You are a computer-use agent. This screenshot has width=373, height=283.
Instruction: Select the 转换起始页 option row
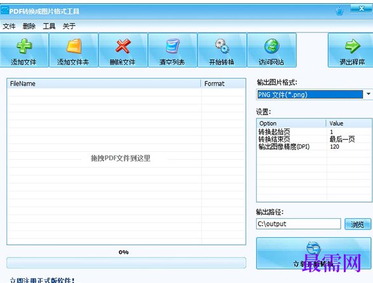(314, 132)
